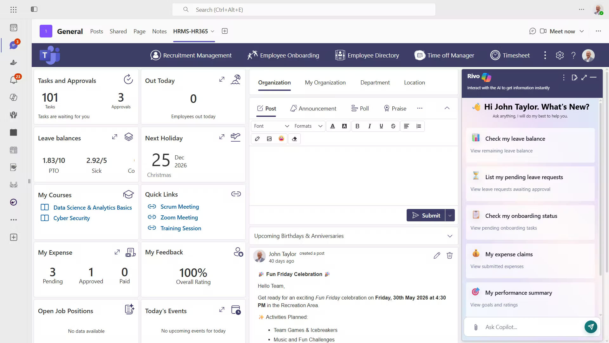The width and height of the screenshot is (609, 343).
Task: Toggle underline formatting
Action: pos(381,126)
